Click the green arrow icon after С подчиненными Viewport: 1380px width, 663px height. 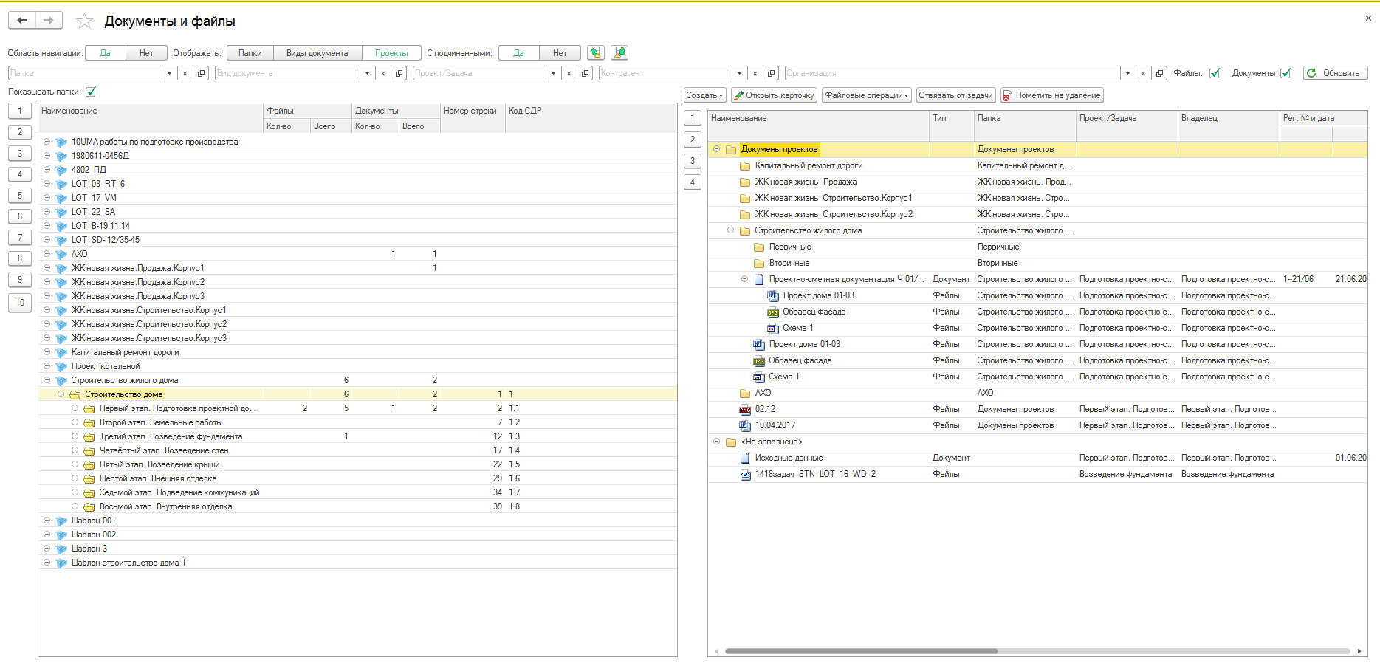596,52
